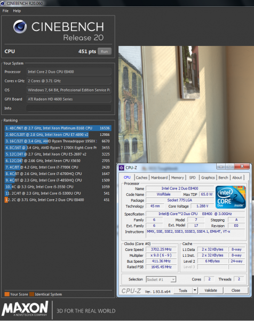Select ranking row AMD Ryzen Threadripper 1950X
This screenshot has height=321, width=254.
coord(58,141)
